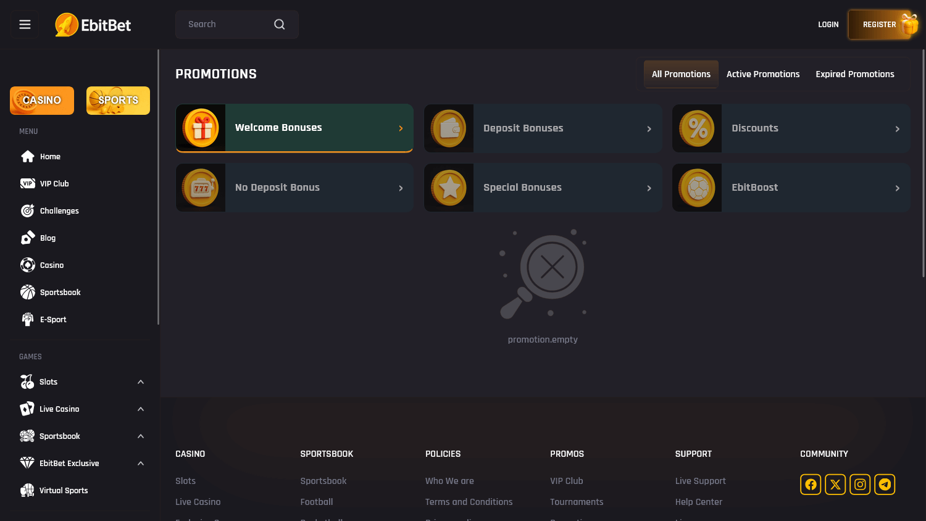Select the Welcome Bonuses category label

coord(278,128)
